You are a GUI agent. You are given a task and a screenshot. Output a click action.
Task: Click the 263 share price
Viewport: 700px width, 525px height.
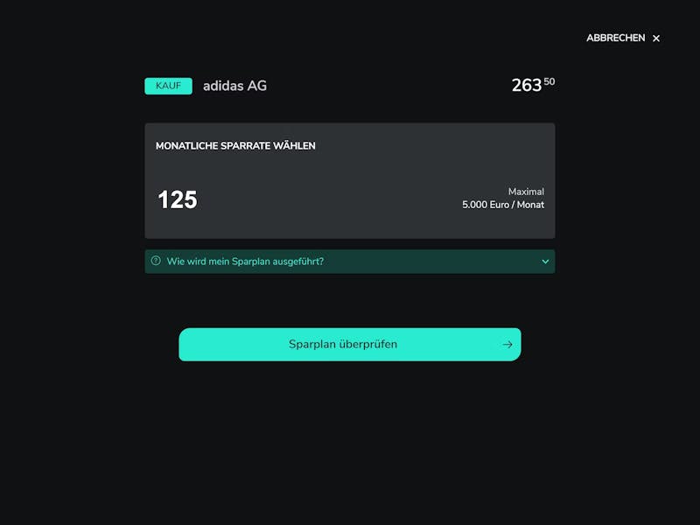click(x=527, y=85)
